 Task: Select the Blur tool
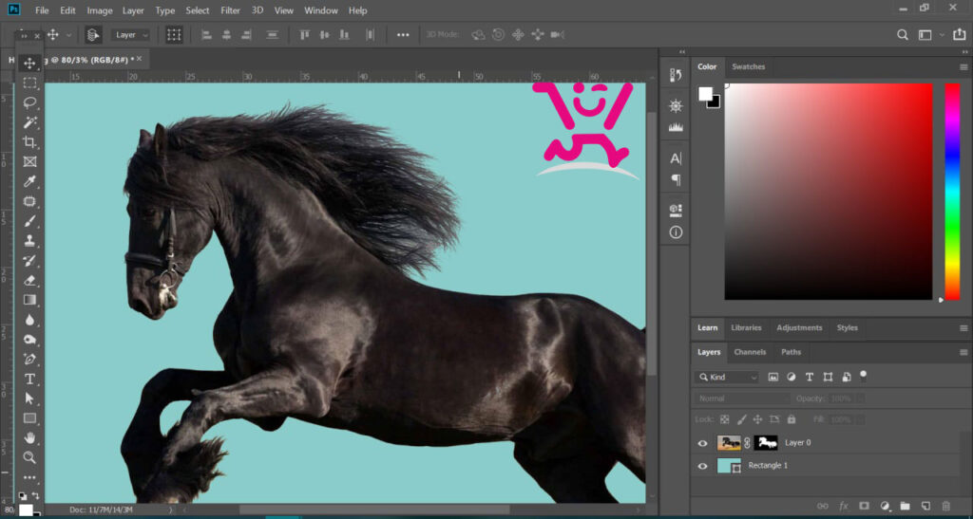29,320
